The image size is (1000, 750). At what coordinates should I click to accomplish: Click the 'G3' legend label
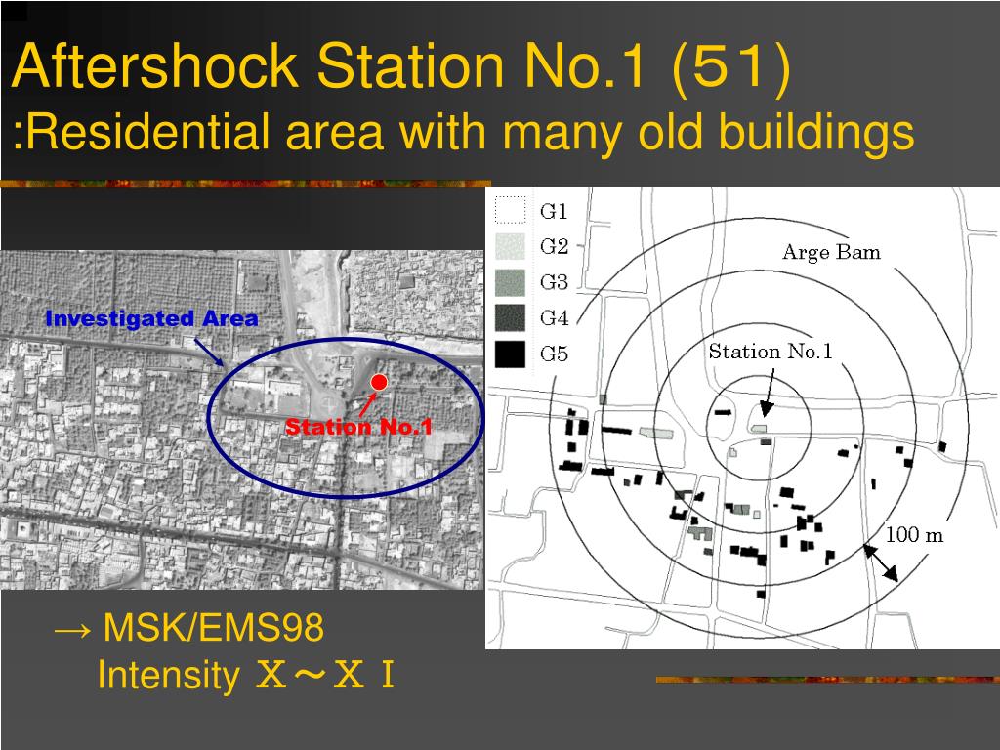click(554, 282)
